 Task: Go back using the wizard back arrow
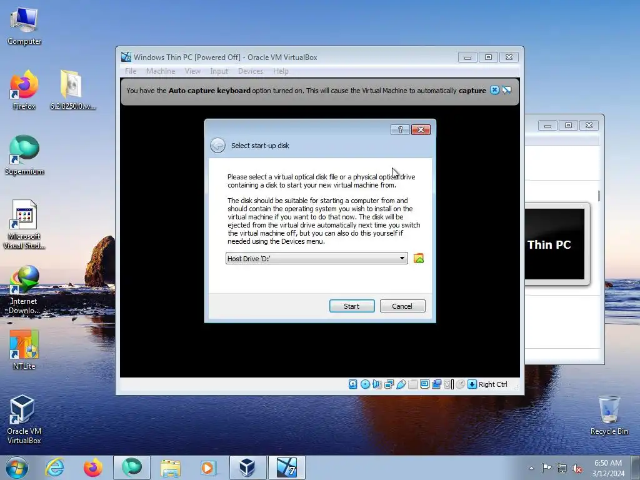[217, 145]
